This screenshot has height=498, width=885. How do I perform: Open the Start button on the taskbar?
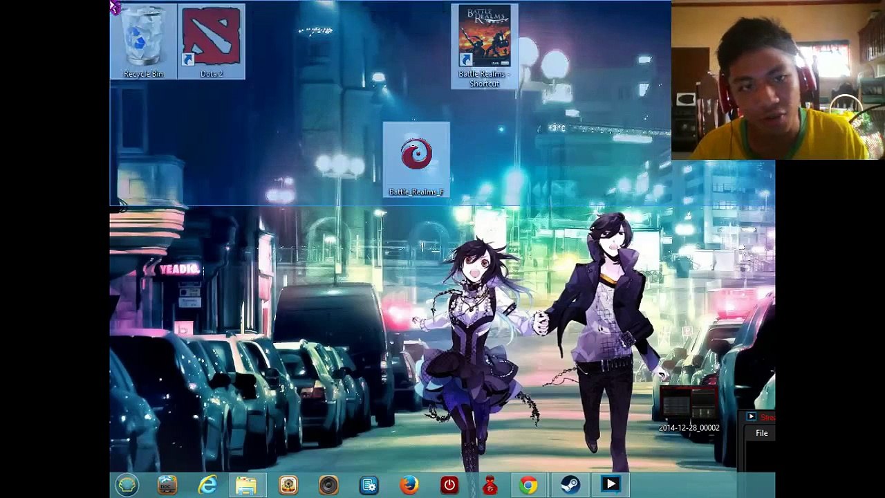[x=127, y=485]
